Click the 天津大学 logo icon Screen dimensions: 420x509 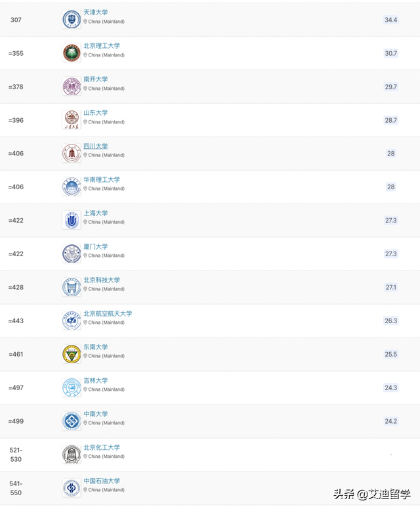pos(72,20)
